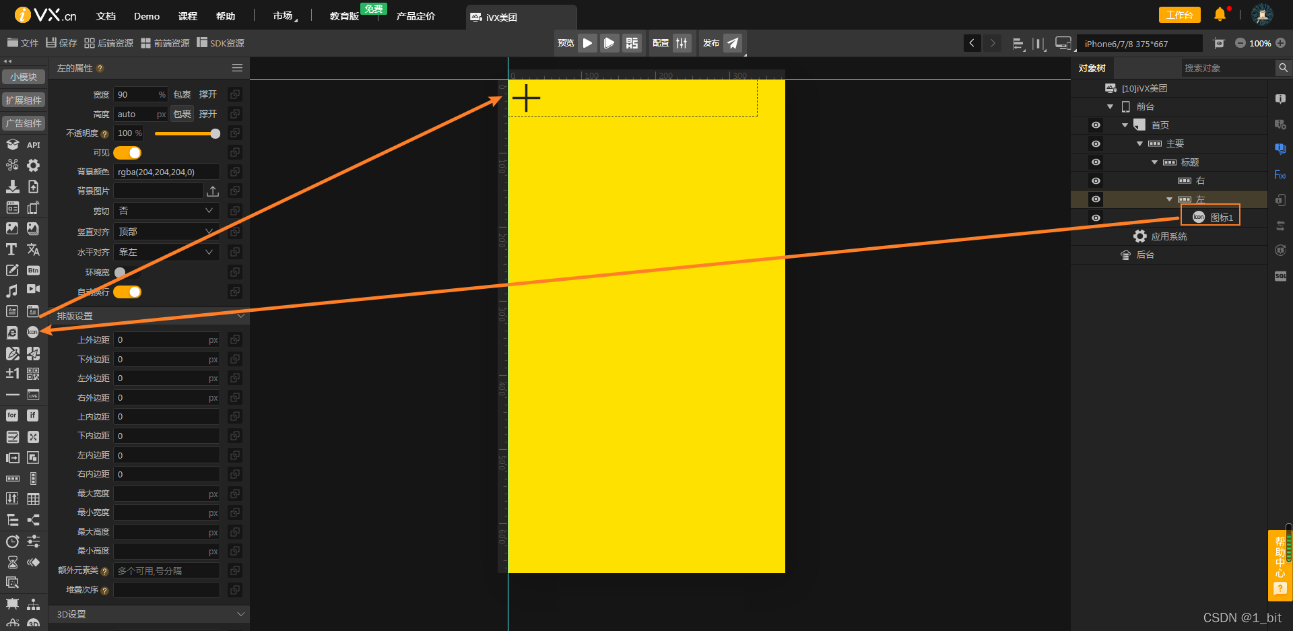Toggle the 可见 visibility switch

[x=127, y=153]
